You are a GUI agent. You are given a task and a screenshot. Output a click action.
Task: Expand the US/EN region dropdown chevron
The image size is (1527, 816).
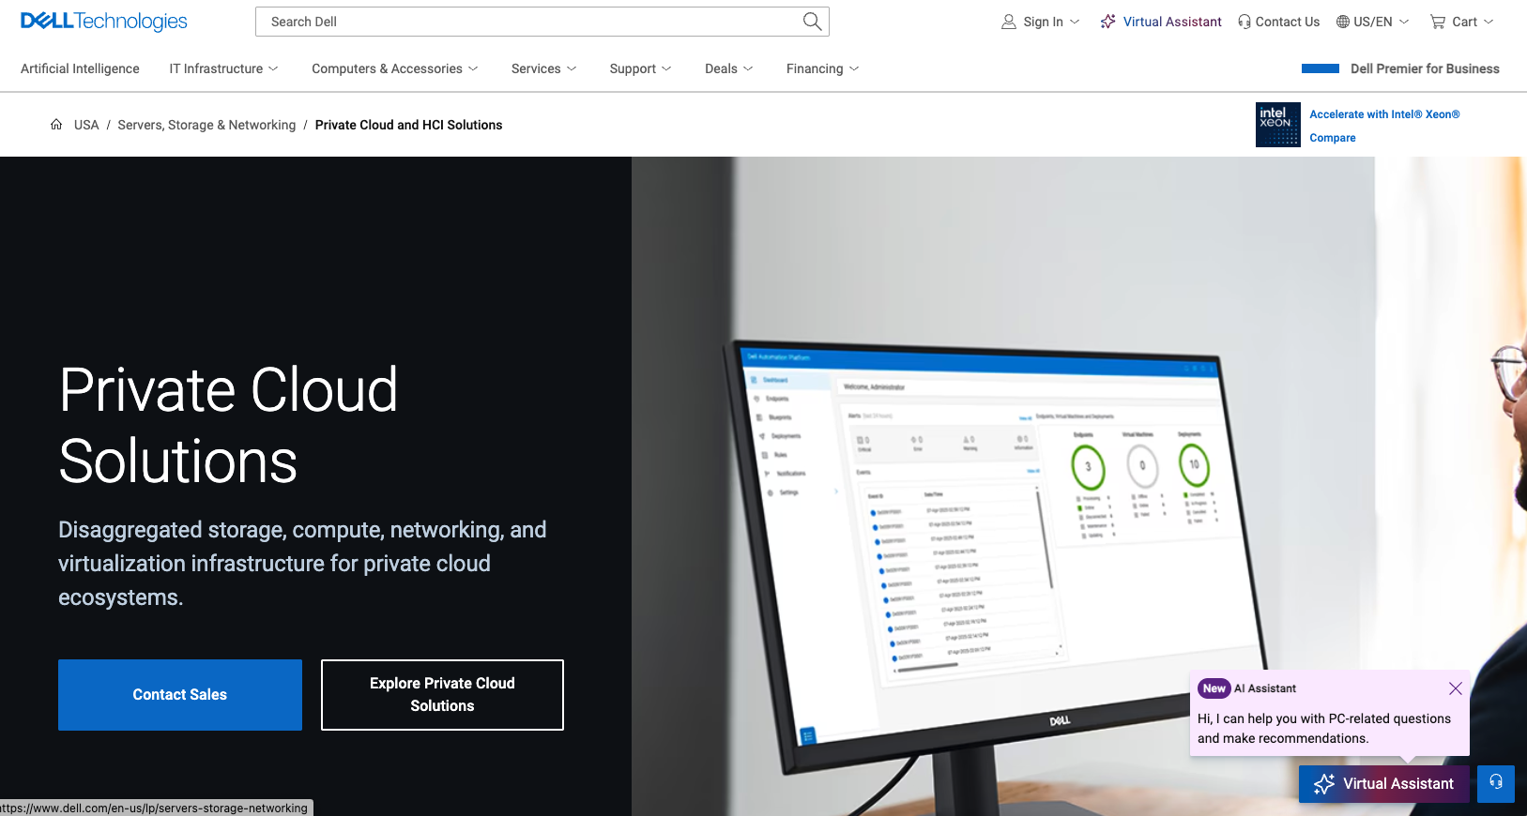[x=1404, y=22]
